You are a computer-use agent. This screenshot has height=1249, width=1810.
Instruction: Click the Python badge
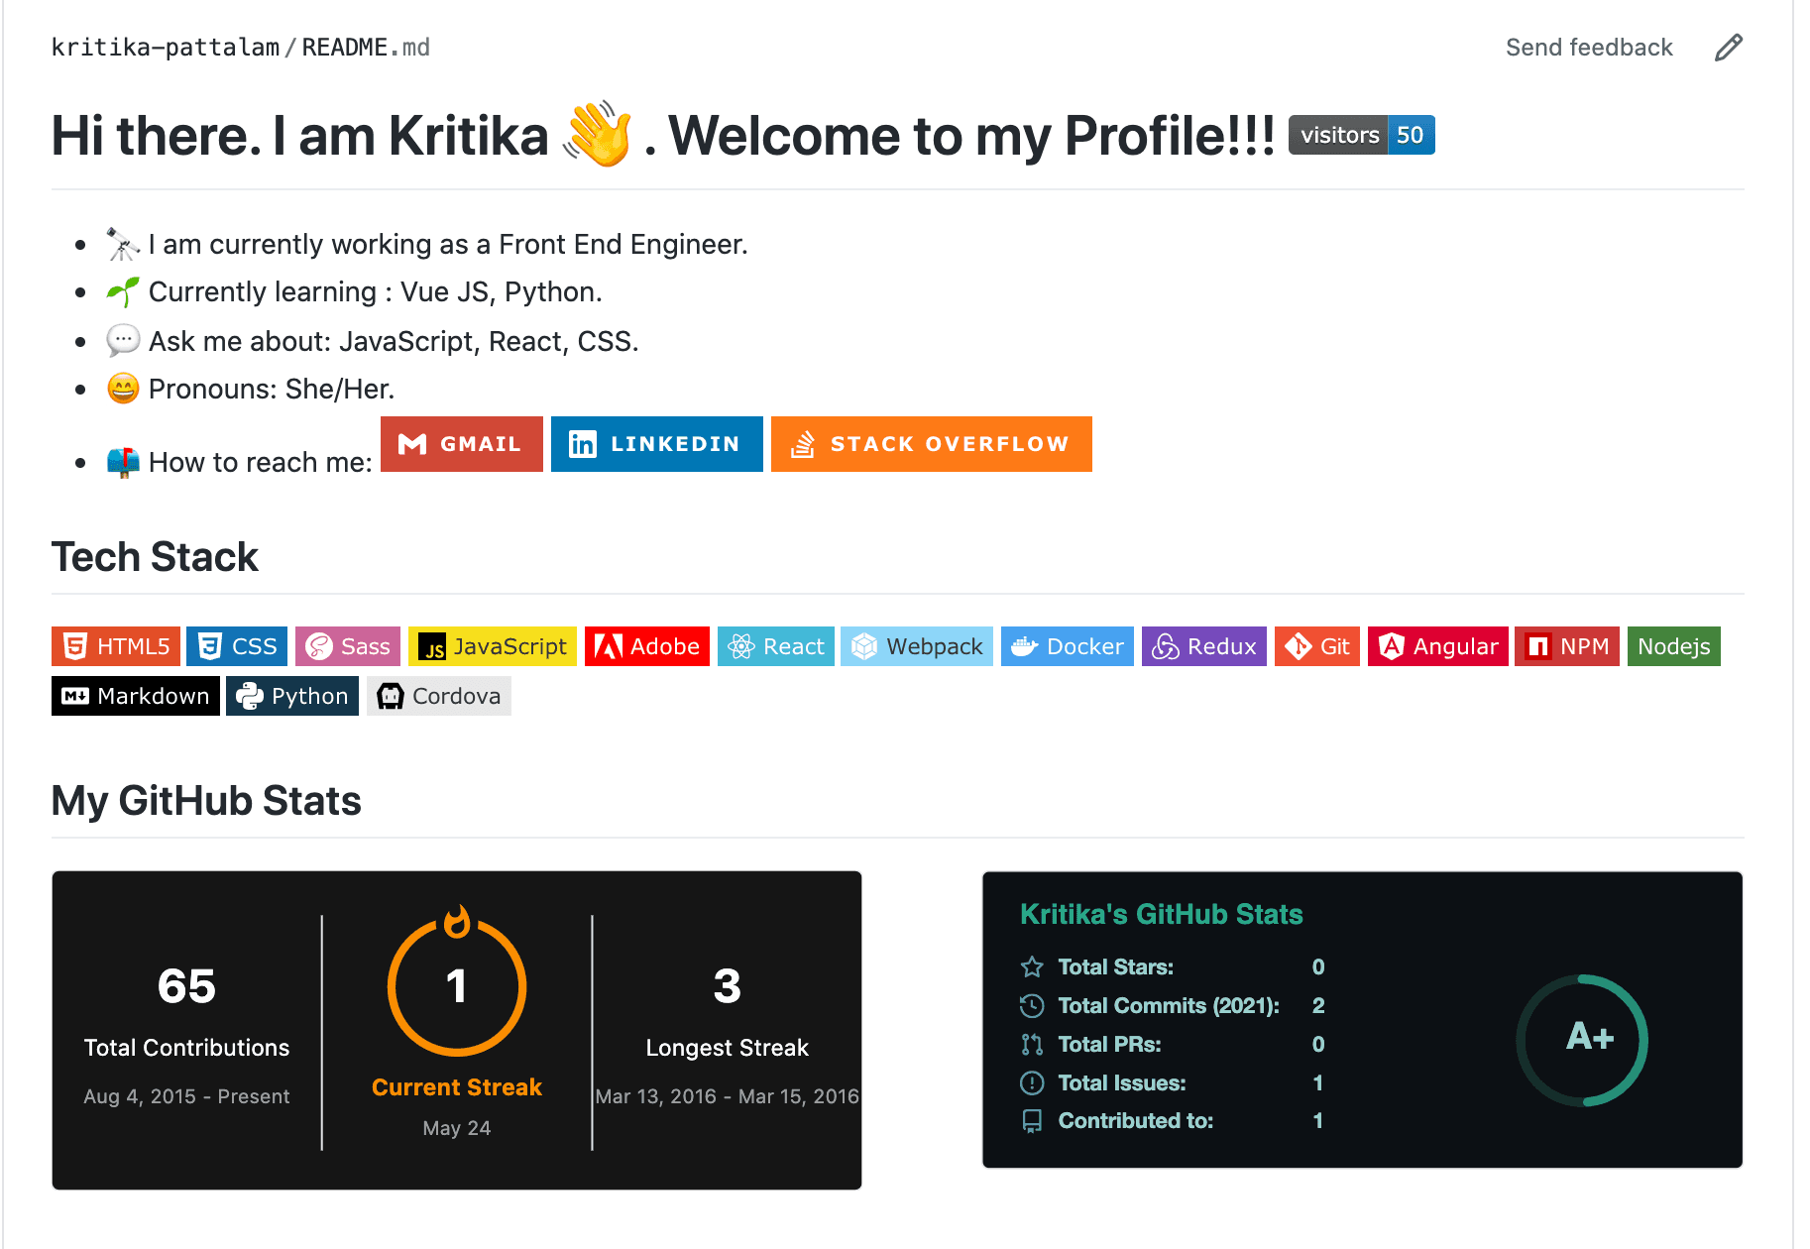tap(292, 695)
